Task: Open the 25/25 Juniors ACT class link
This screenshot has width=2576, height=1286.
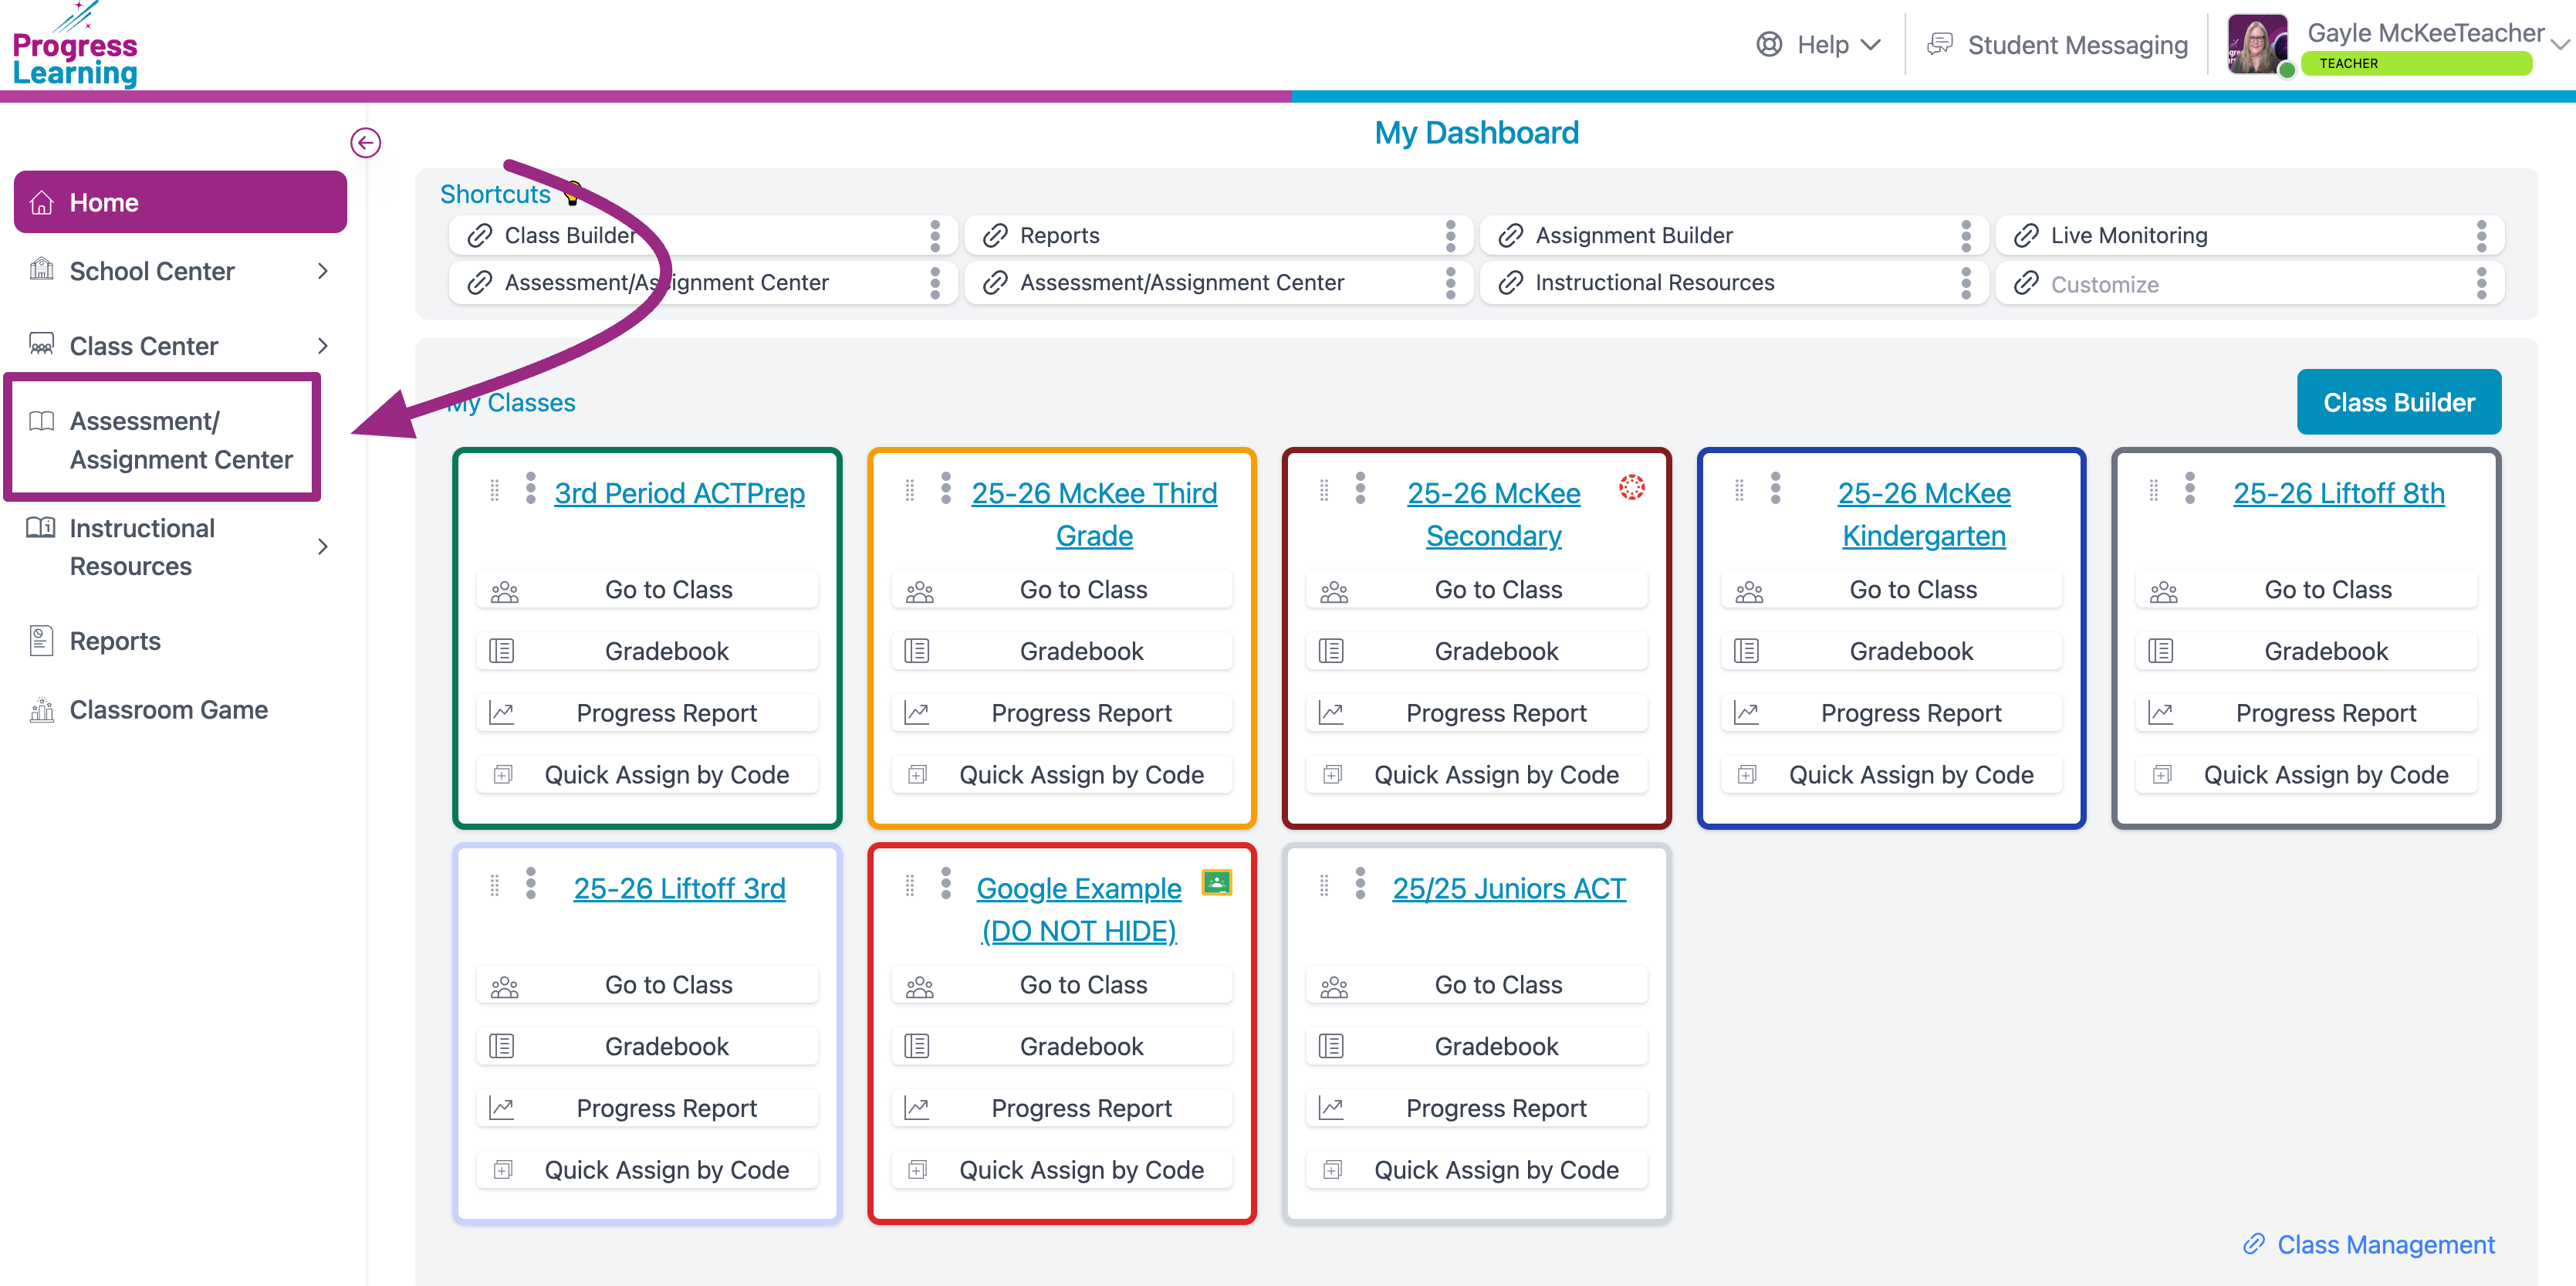Action: (x=1509, y=889)
